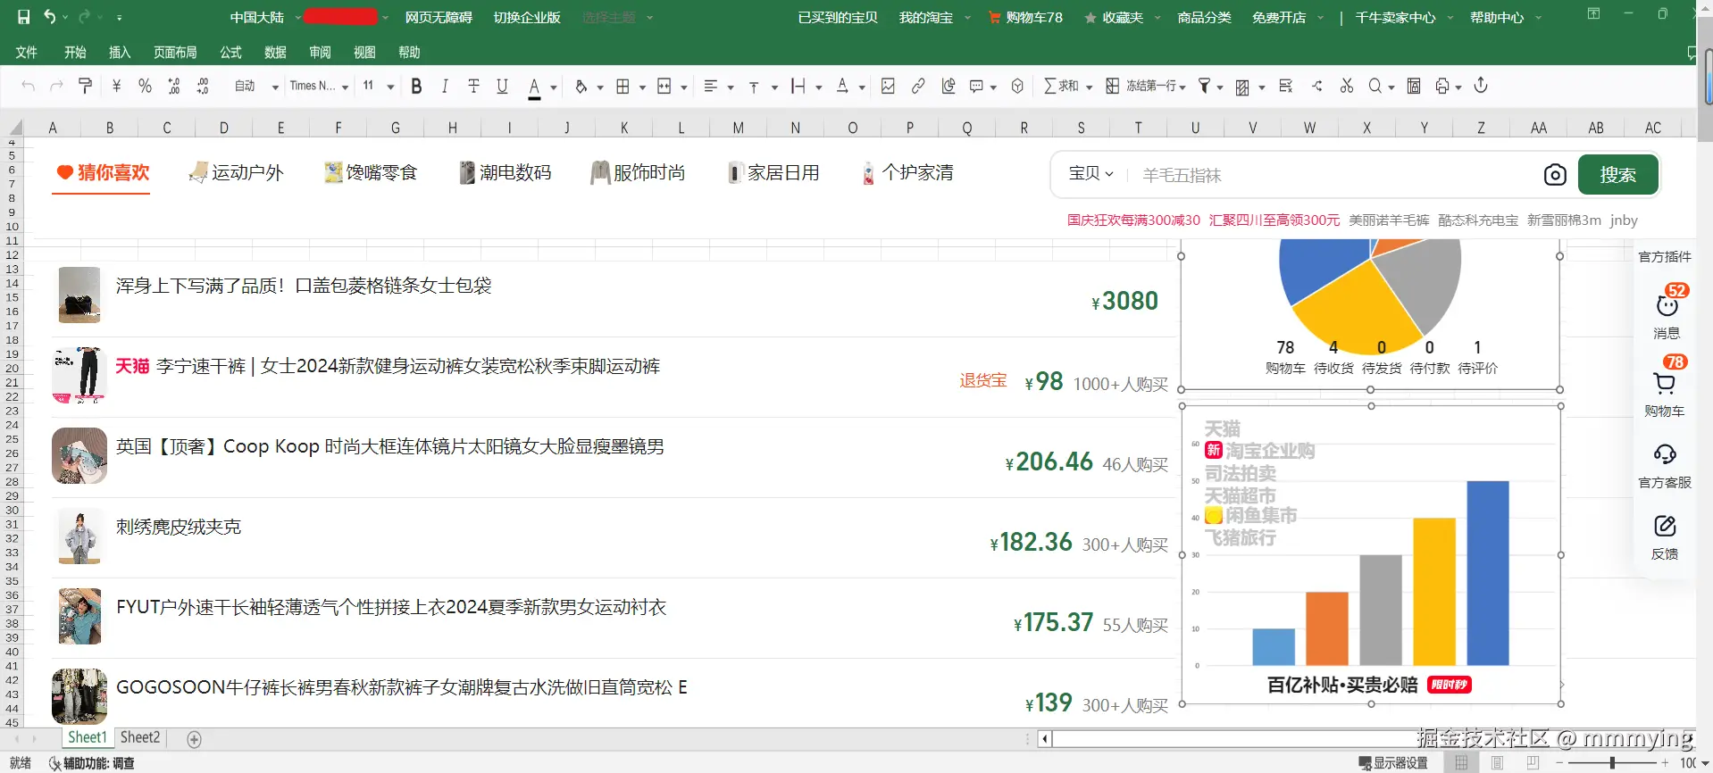The height and width of the screenshot is (773, 1713).
Task: Expand the filter funnel dropdown arrow
Action: 1219,87
